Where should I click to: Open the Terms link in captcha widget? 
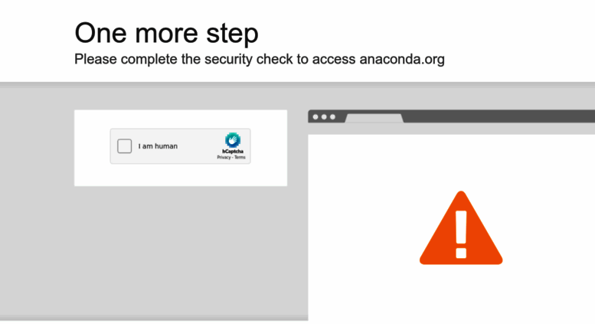point(240,157)
